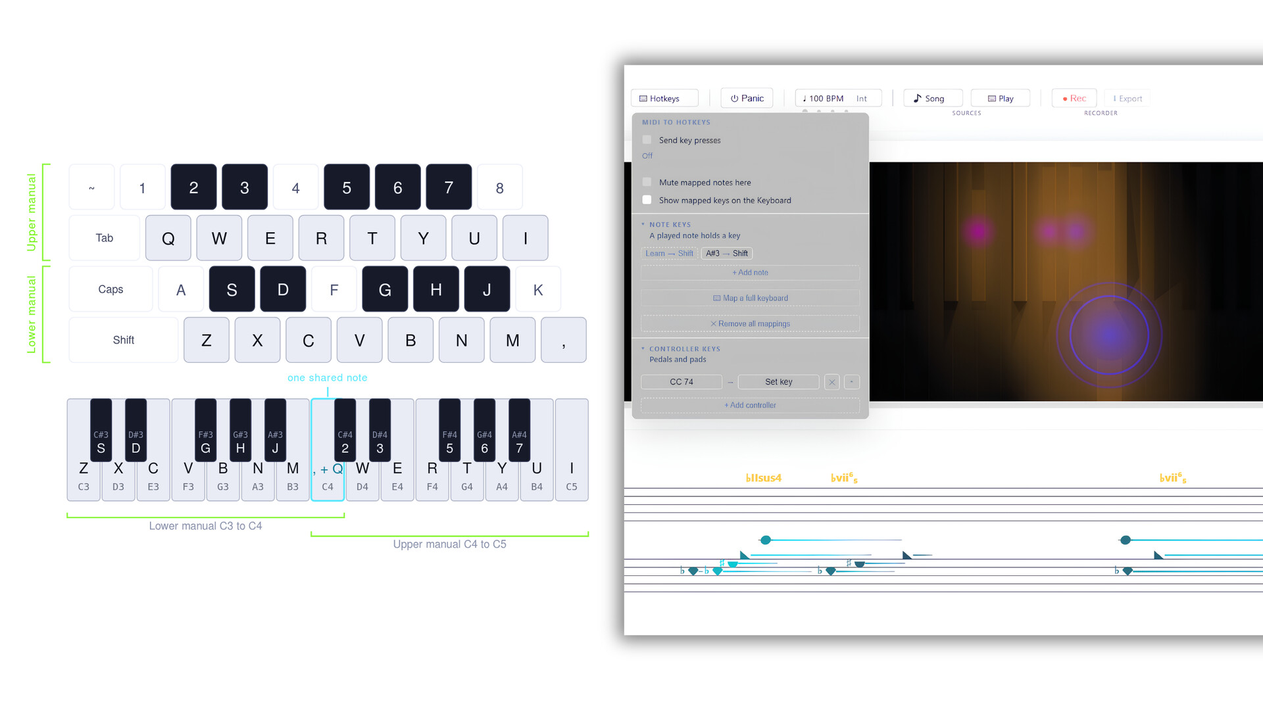Click the Q key in the upper manual row

click(168, 238)
